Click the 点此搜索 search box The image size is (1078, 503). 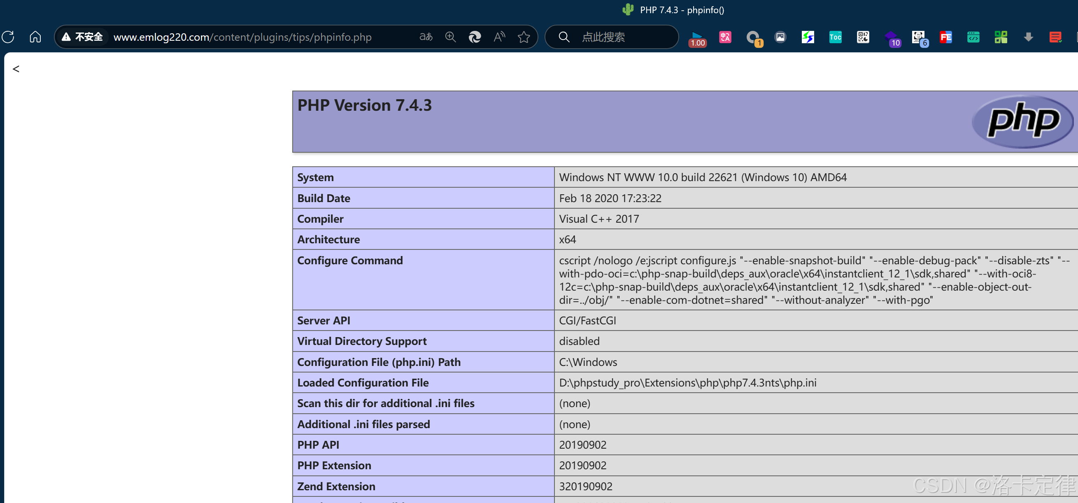click(x=611, y=37)
